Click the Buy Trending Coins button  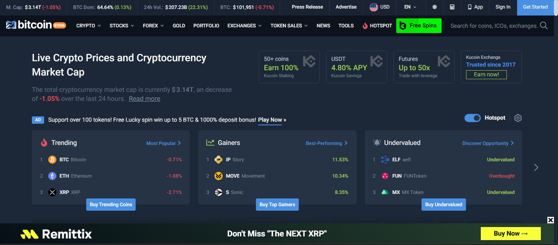(x=111, y=205)
